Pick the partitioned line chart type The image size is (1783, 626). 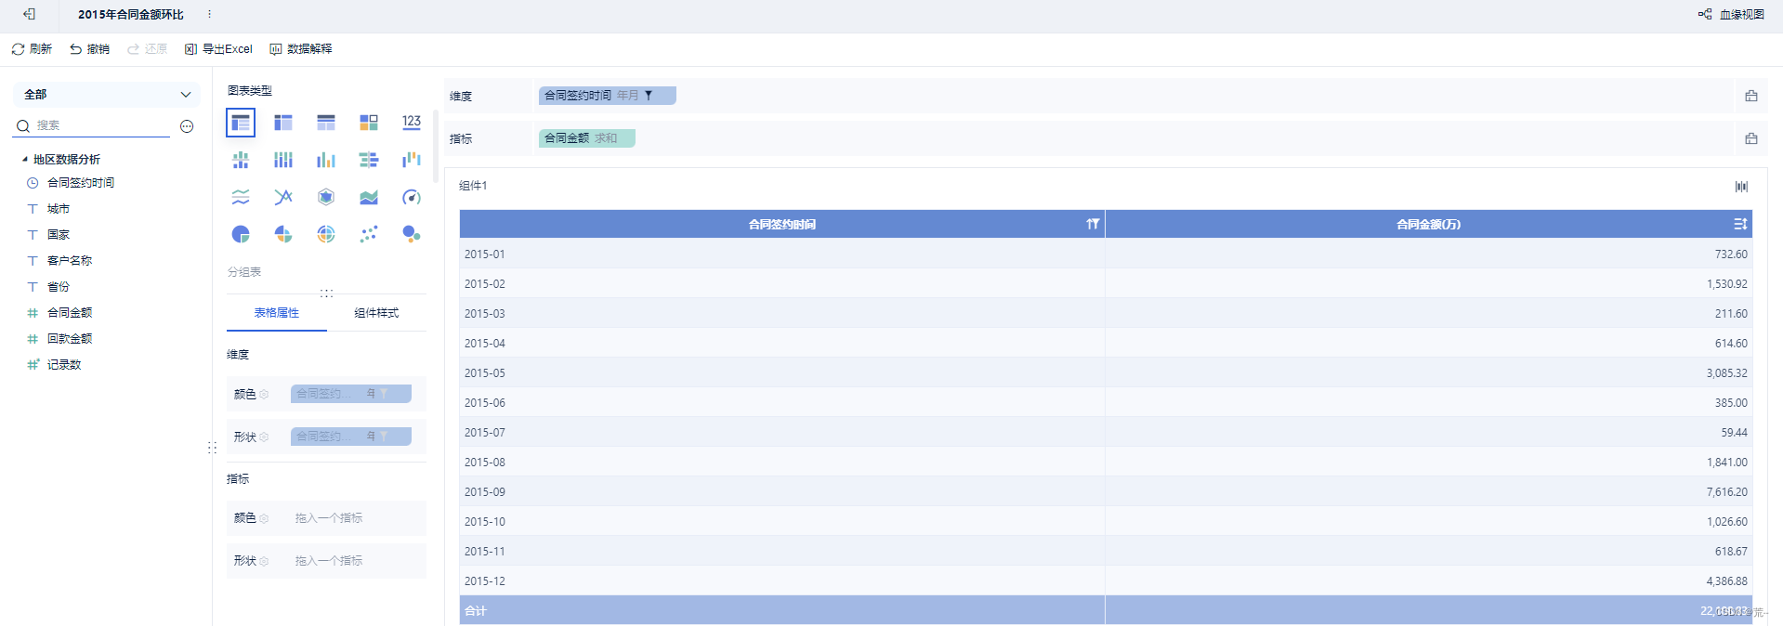point(241,197)
